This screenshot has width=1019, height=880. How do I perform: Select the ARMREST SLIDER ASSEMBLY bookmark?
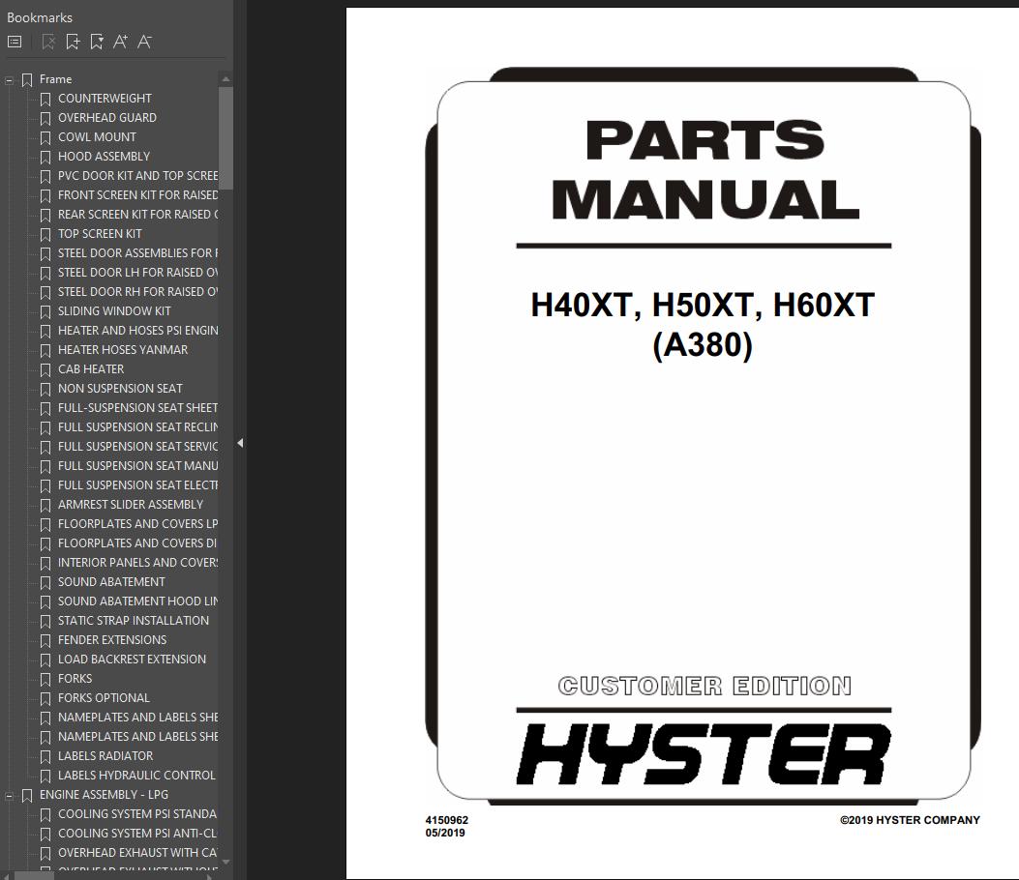(x=131, y=505)
